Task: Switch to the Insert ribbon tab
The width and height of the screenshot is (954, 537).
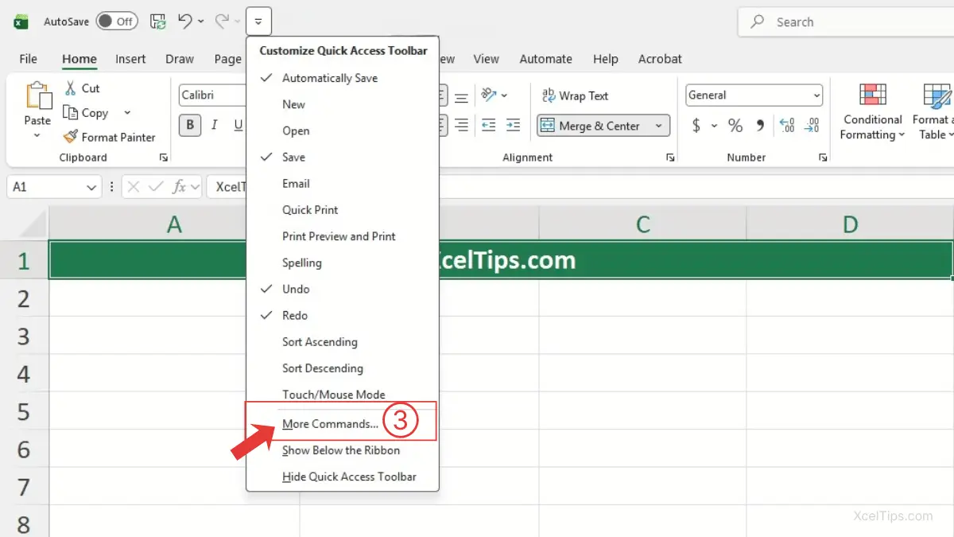Action: 130,59
